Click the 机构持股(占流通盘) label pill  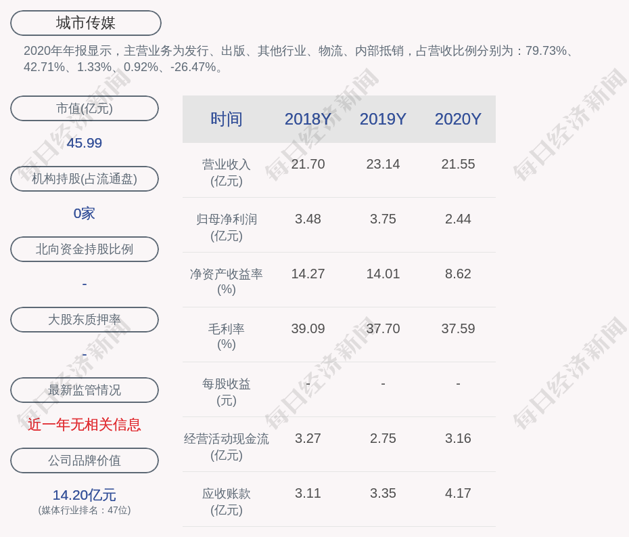[85, 179]
